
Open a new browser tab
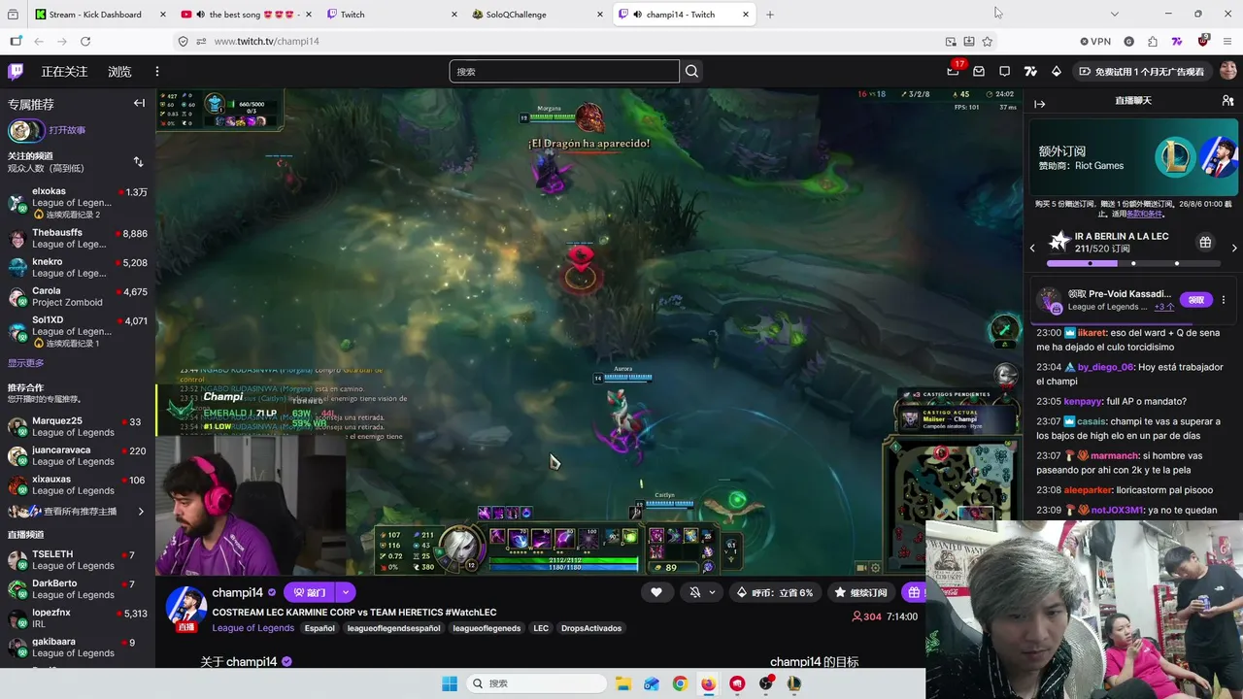pos(770,14)
